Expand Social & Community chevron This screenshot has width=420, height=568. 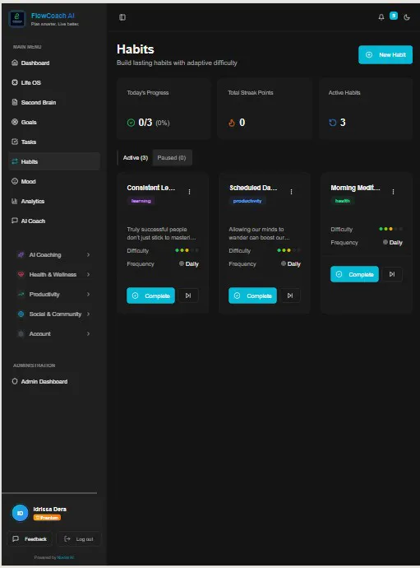tap(88, 314)
